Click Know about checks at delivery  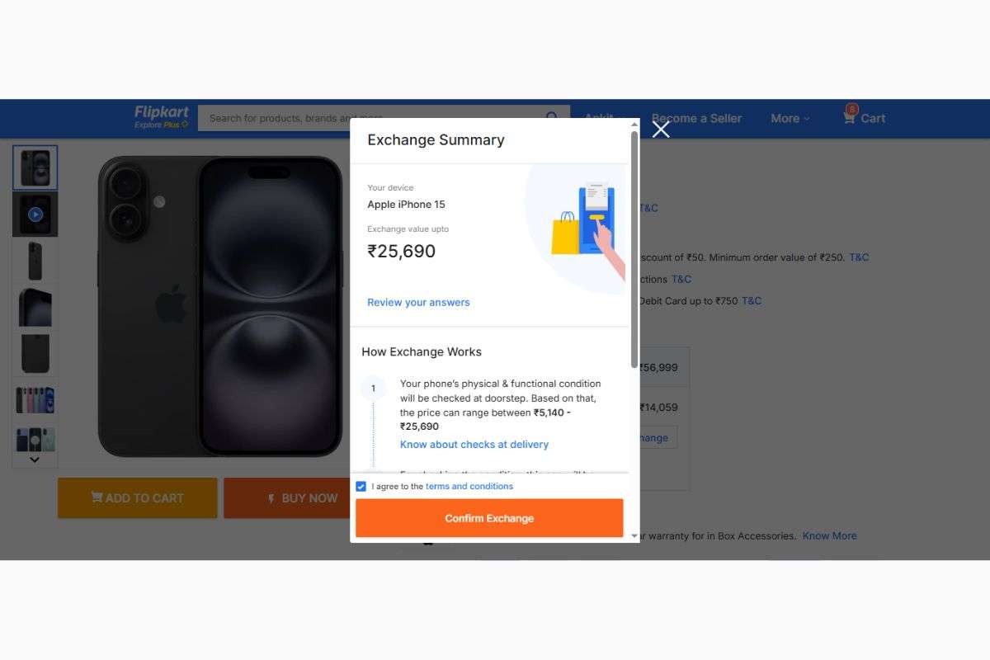point(474,444)
